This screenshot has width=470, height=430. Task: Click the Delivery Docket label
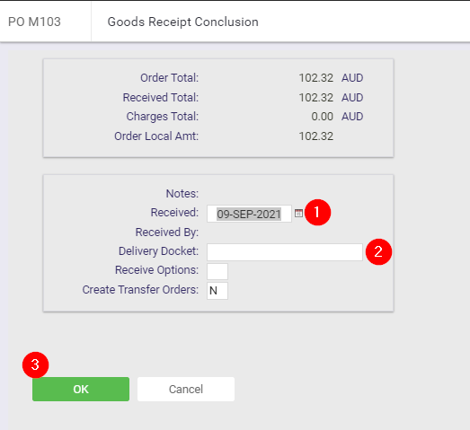pyautogui.click(x=158, y=251)
